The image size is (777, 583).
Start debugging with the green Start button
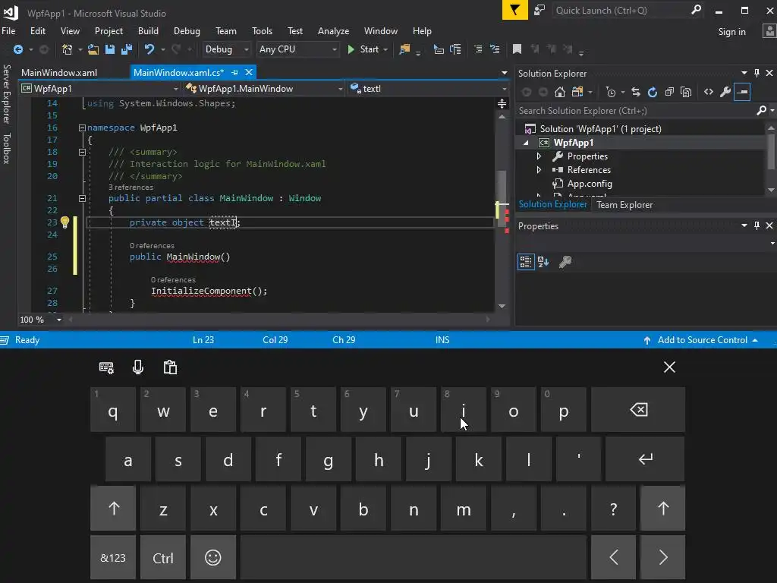point(364,49)
